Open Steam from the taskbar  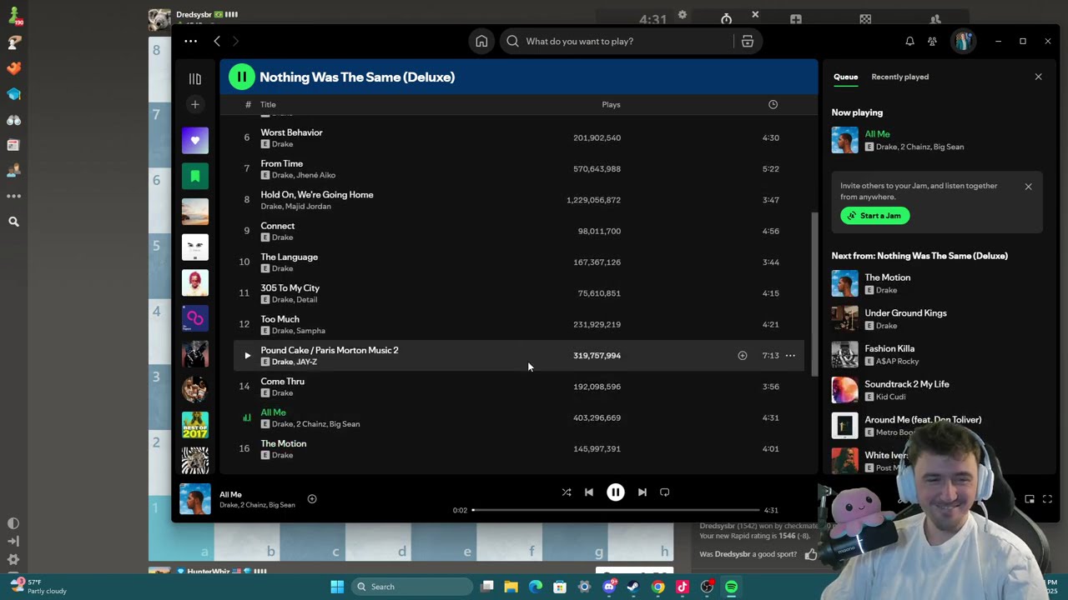coord(632,587)
